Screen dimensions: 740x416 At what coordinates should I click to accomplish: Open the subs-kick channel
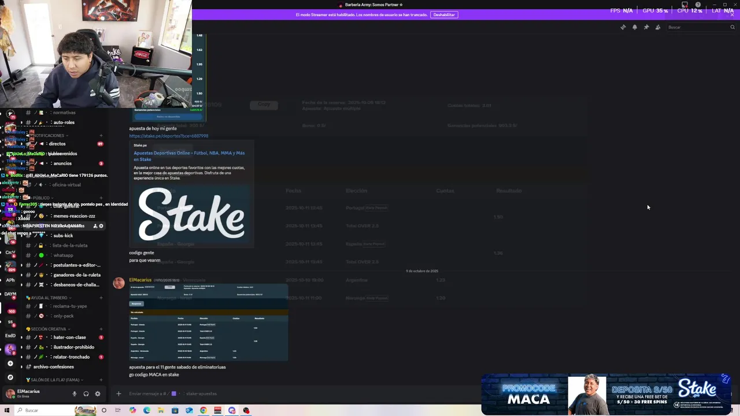coord(63,236)
